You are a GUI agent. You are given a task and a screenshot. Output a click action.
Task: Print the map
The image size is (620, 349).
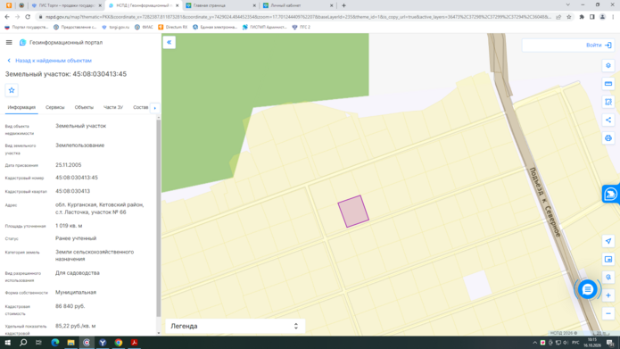coord(608,138)
